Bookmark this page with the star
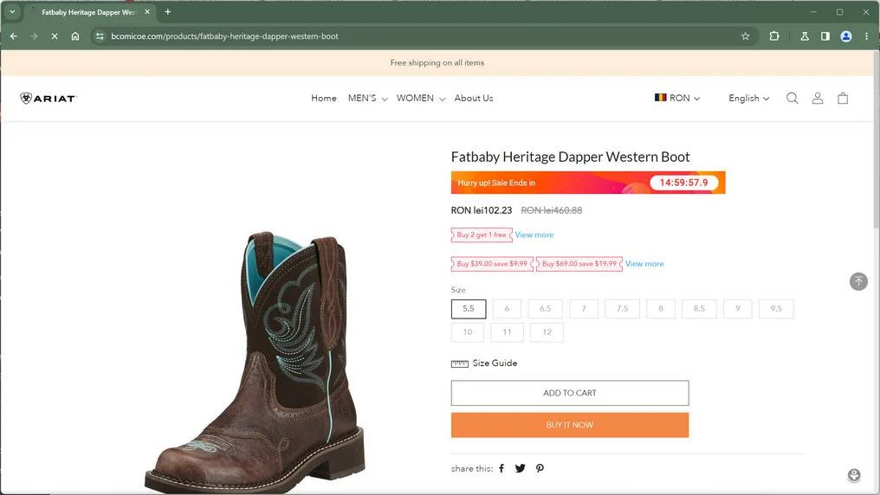 745,35
